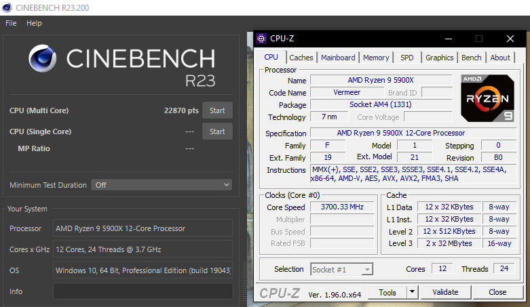
Task: Click the Specification value in CPU-Z
Action: pos(413,133)
